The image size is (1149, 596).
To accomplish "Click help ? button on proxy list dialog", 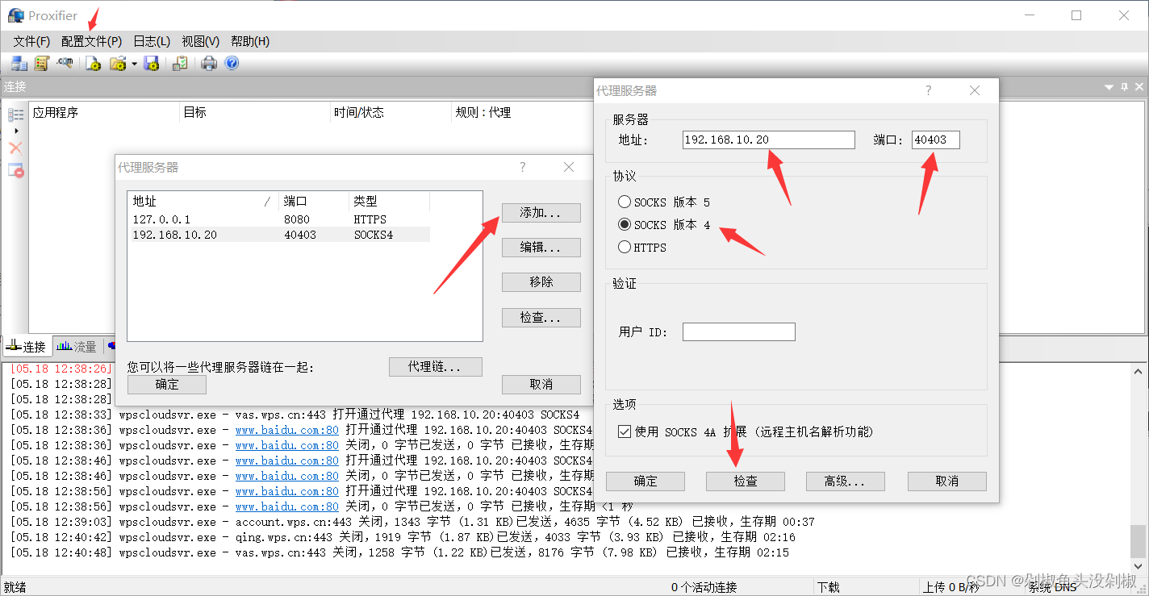I will coord(523,167).
